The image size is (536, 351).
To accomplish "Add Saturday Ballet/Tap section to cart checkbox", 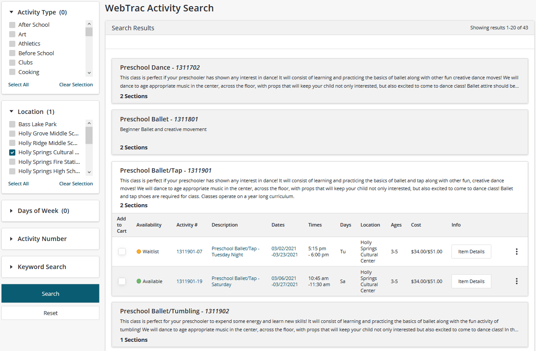I will 122,281.
